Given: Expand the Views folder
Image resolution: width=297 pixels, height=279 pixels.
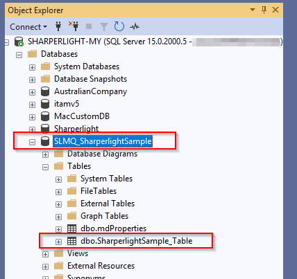Looking at the screenshot, I should 46,254.
